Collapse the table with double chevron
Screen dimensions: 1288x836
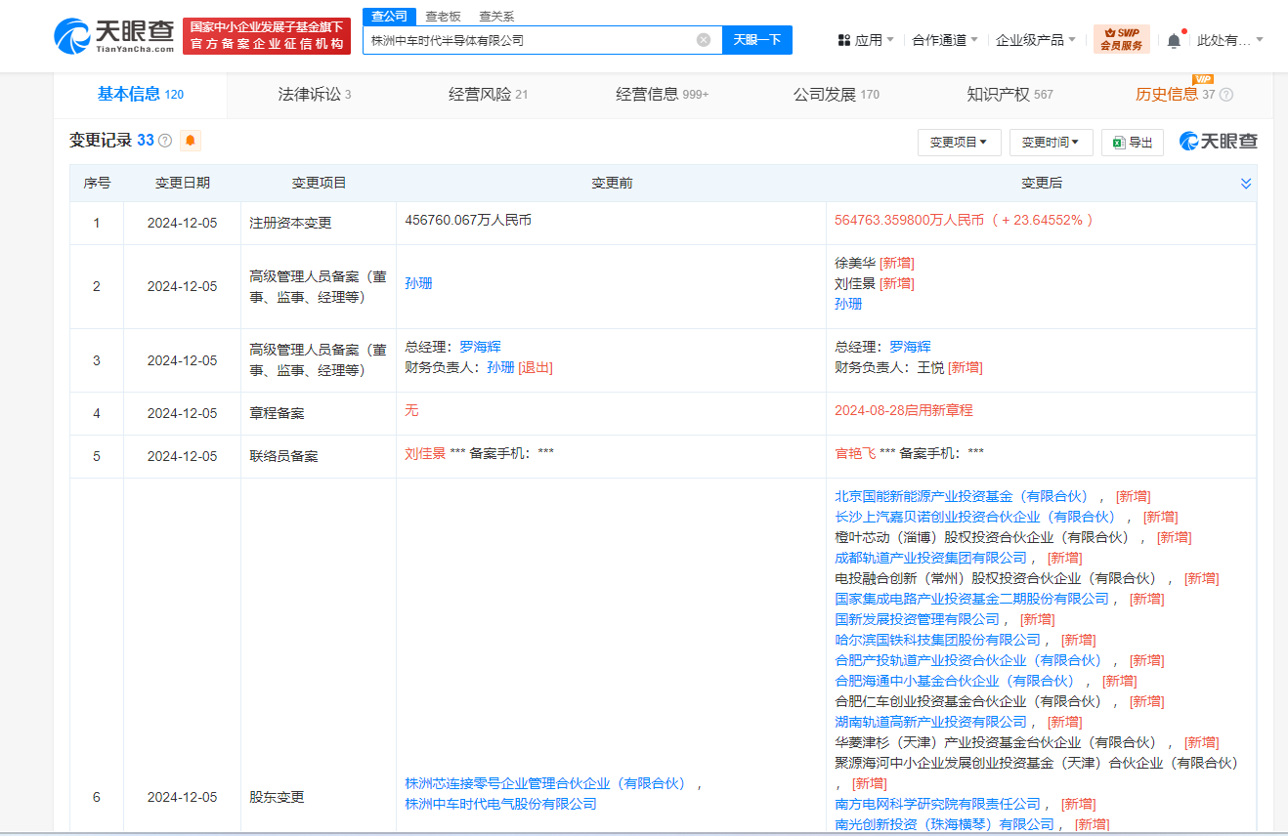coord(1246,184)
